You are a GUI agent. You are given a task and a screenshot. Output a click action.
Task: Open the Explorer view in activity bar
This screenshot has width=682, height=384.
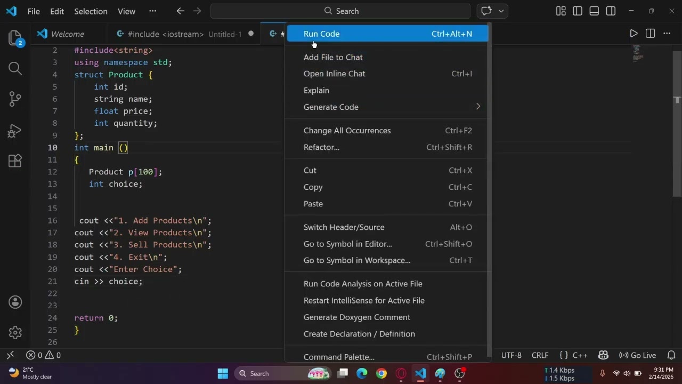tap(15, 37)
